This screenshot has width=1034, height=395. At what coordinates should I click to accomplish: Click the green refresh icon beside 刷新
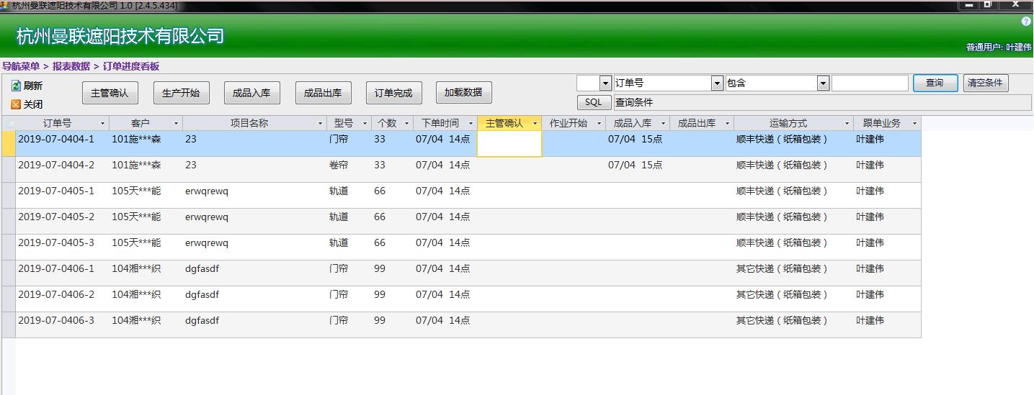(x=16, y=86)
